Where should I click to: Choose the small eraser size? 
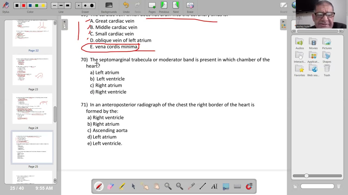point(79,5)
